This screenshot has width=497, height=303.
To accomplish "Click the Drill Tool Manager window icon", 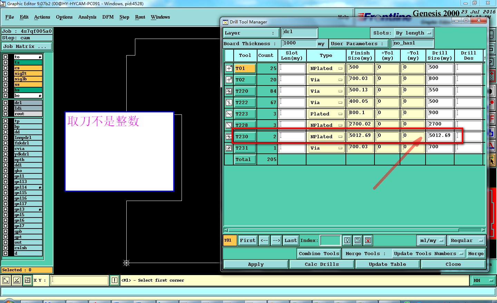I will 225,22.
